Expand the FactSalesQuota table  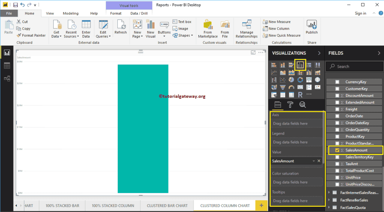329,208
